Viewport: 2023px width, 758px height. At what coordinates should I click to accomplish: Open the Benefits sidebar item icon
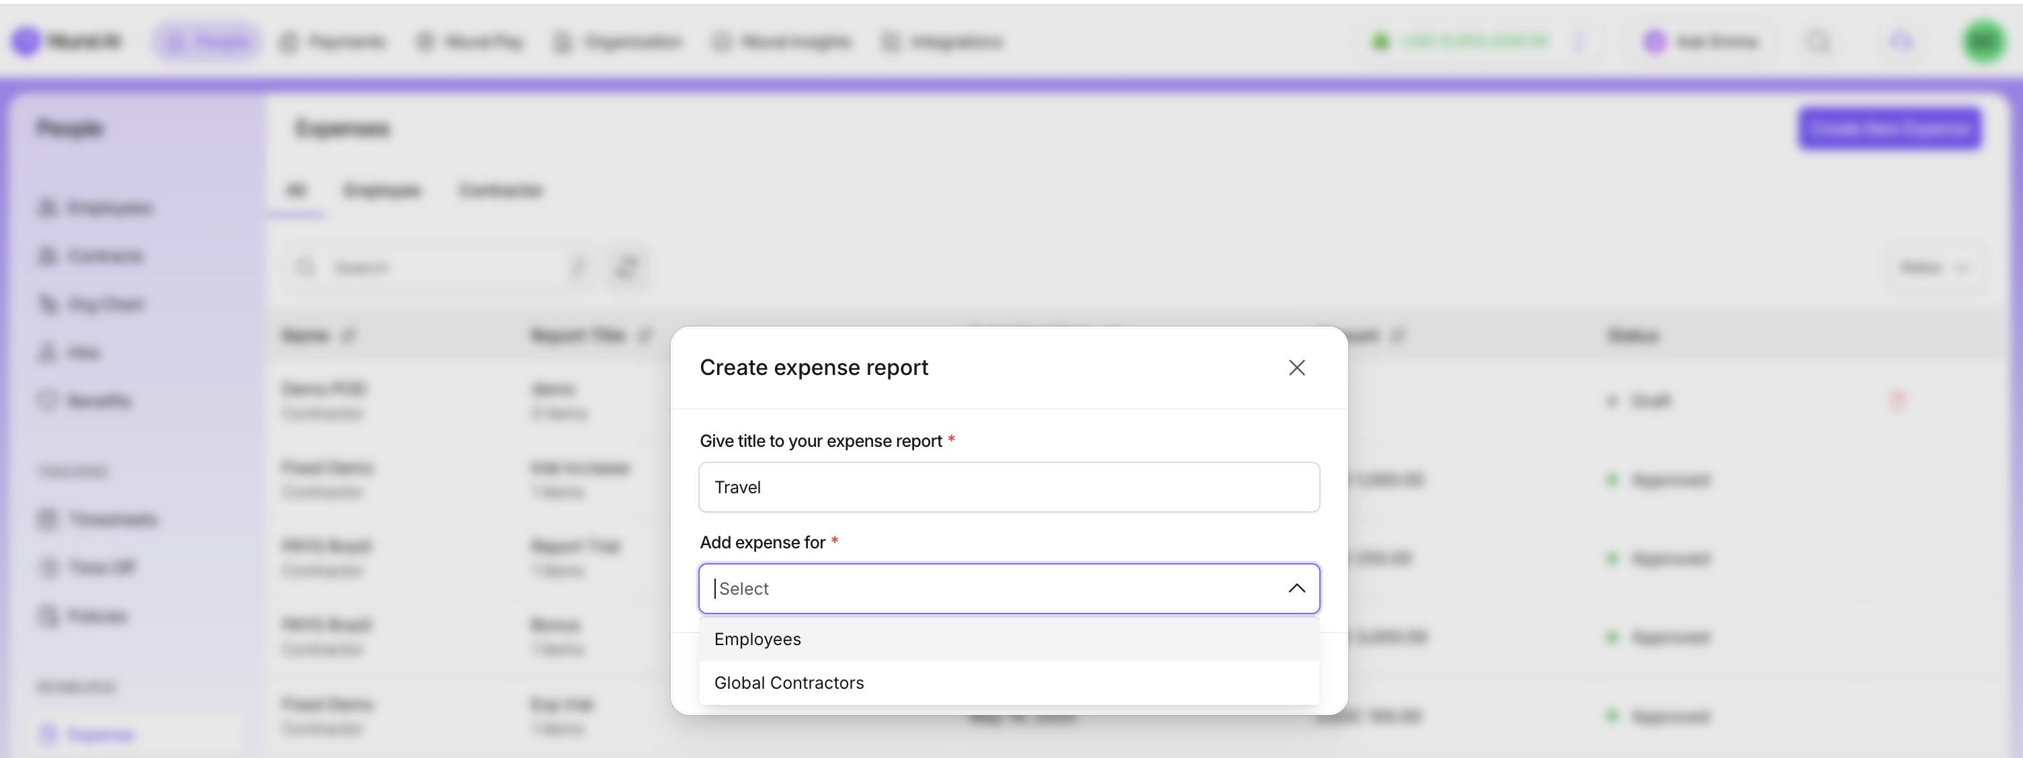point(48,401)
